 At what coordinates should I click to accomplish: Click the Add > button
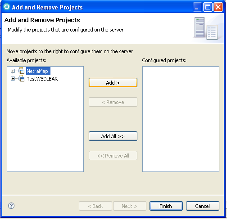(113, 82)
